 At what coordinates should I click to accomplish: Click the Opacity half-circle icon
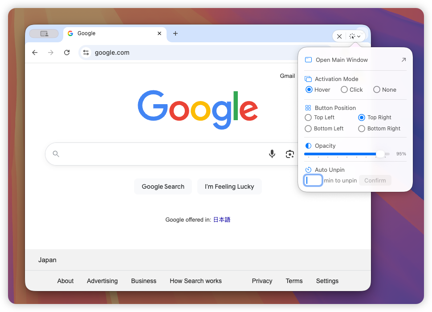[x=308, y=146]
